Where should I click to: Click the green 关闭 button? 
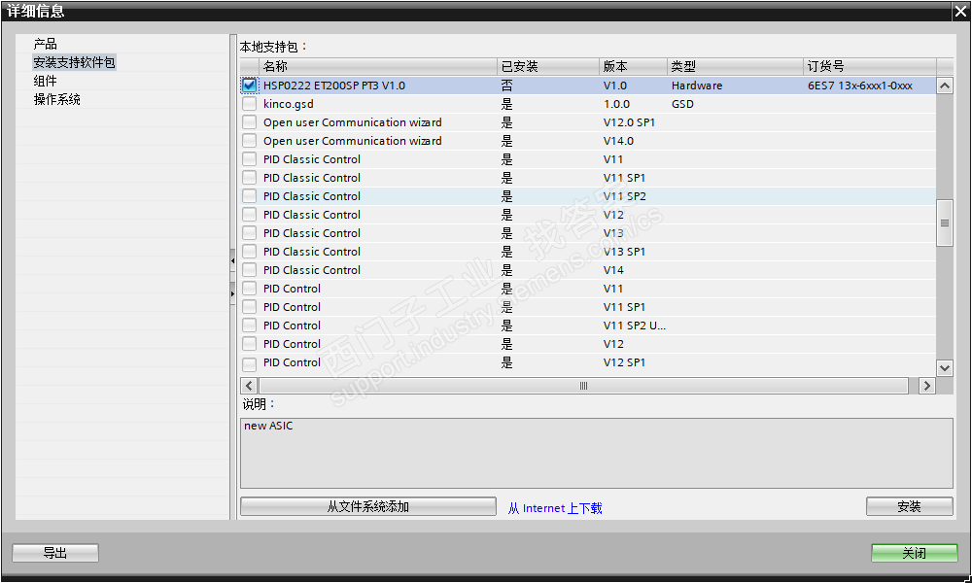pyautogui.click(x=915, y=553)
